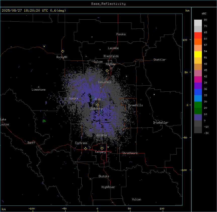Click the Sundre label
The width and height of the screenshot is (217, 212).
point(74,98)
